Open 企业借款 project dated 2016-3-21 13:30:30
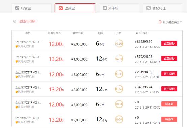This screenshot has width=187, height=128. pyautogui.click(x=28, y=42)
